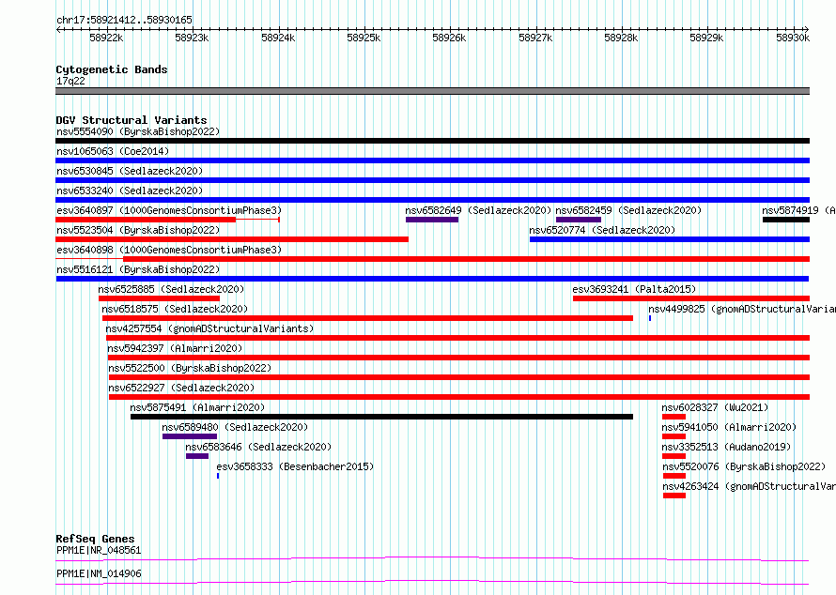
Task: Open nsv6518575 (Sedlazeck2020) label
Action: (175, 309)
